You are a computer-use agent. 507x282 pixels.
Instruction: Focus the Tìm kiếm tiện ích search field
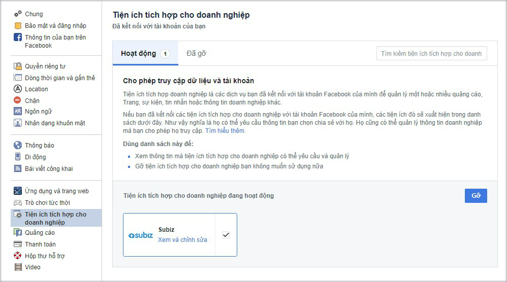coord(432,54)
